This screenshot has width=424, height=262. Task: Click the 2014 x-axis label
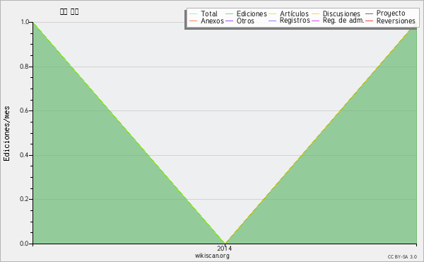(x=225, y=248)
